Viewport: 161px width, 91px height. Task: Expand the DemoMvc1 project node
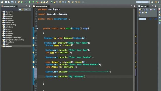coord(2,16)
